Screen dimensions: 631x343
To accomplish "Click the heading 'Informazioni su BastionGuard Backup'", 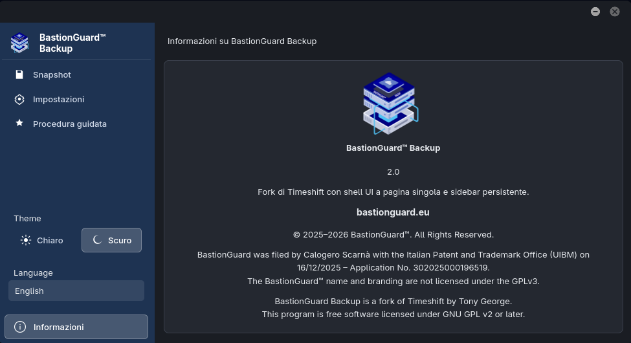I will [x=242, y=41].
